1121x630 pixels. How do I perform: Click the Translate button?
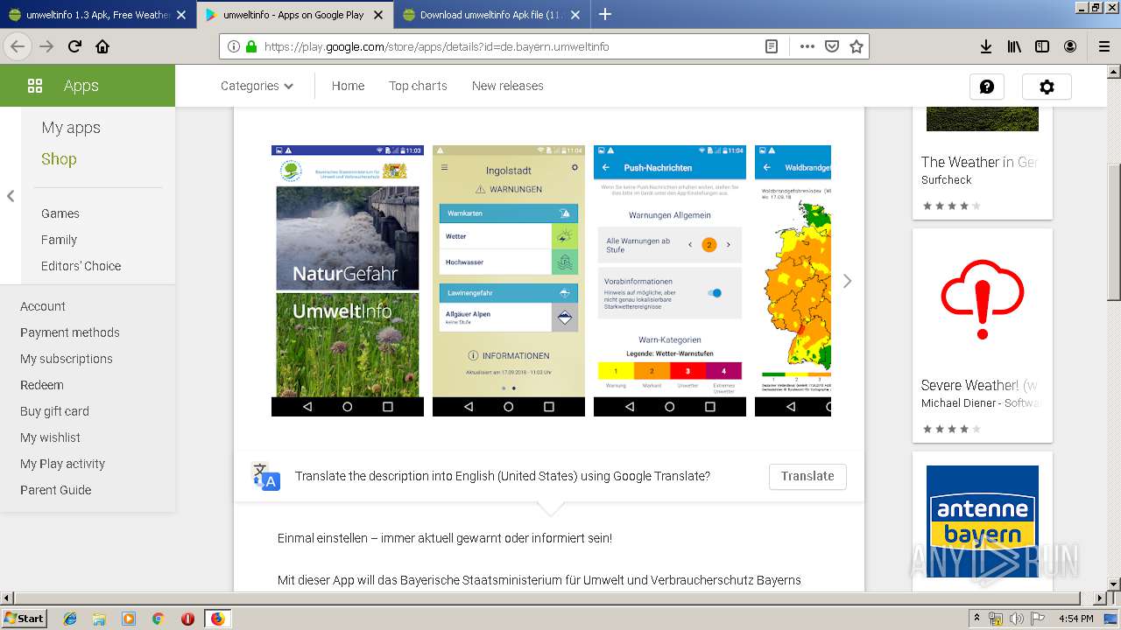807,476
